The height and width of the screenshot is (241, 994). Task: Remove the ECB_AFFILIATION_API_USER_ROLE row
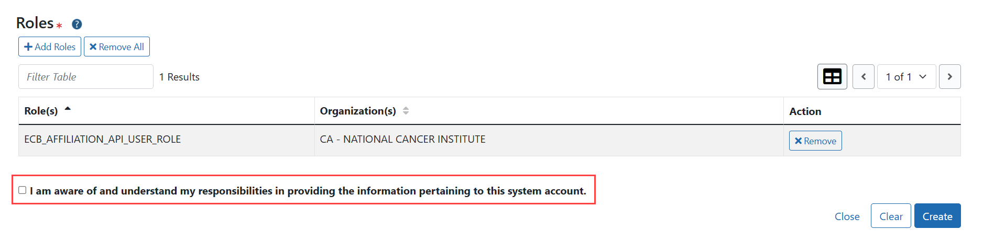[x=815, y=141]
